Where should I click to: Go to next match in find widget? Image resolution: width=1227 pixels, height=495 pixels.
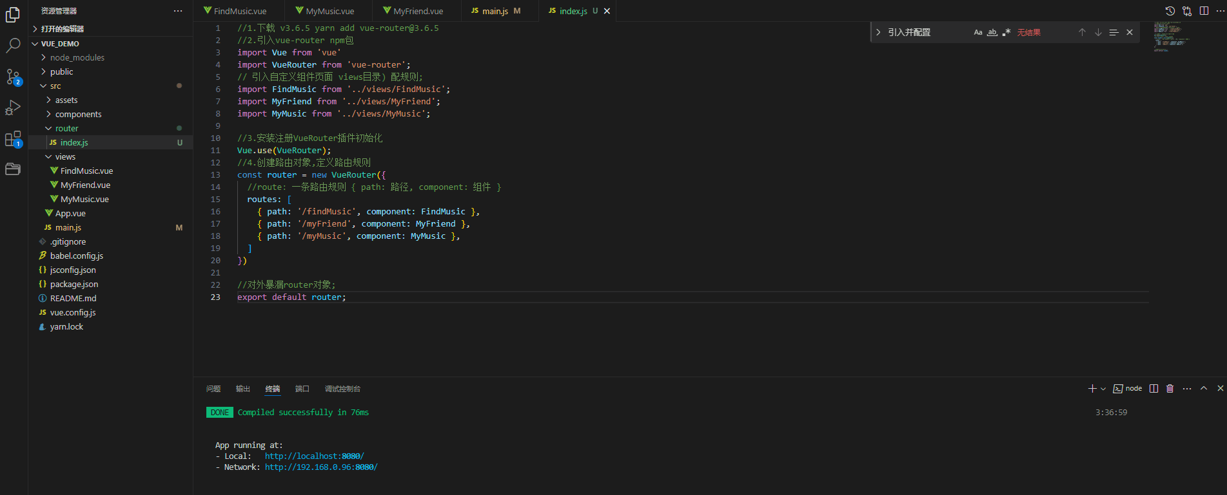point(1098,32)
